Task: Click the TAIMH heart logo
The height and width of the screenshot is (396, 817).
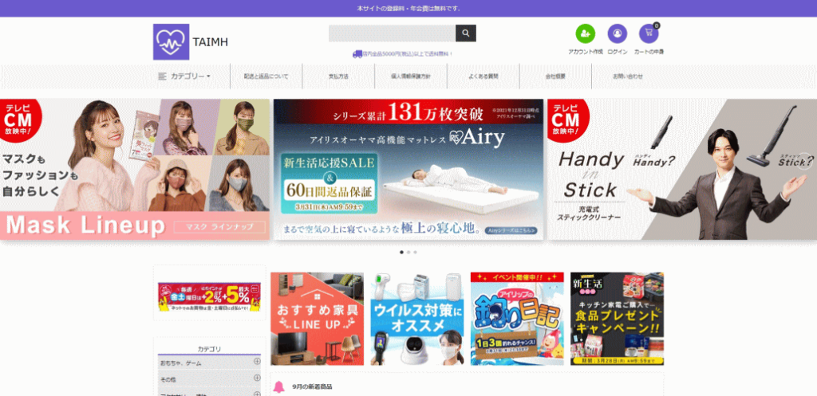Action: [171, 42]
